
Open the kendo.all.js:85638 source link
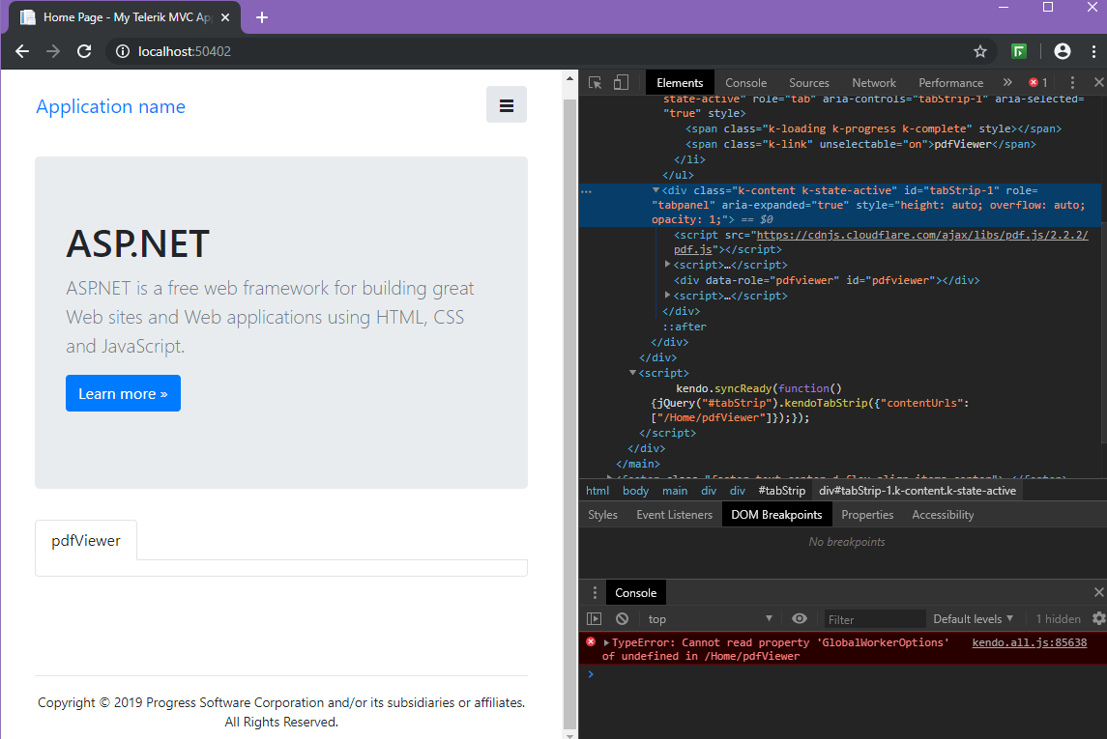pyautogui.click(x=1030, y=642)
